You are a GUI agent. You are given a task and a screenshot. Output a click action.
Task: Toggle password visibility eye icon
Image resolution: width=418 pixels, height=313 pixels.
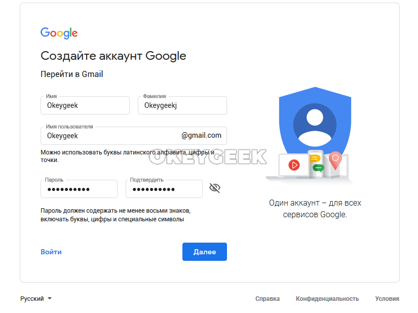pyautogui.click(x=215, y=188)
